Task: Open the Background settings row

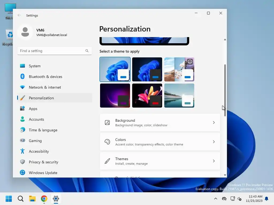Action: (x=160, y=123)
